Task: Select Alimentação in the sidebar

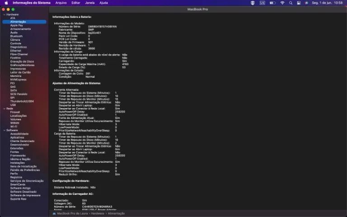Action: (x=24, y=22)
